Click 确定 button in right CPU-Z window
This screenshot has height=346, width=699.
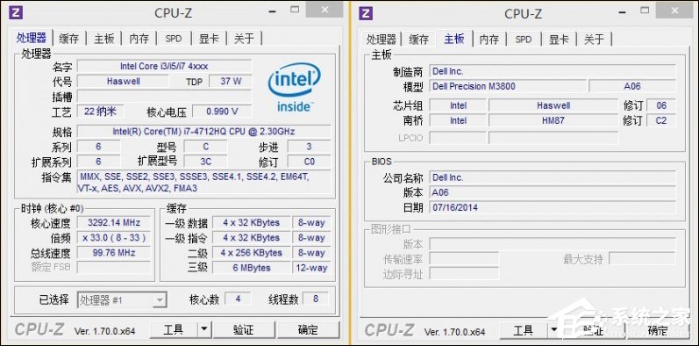(658, 330)
